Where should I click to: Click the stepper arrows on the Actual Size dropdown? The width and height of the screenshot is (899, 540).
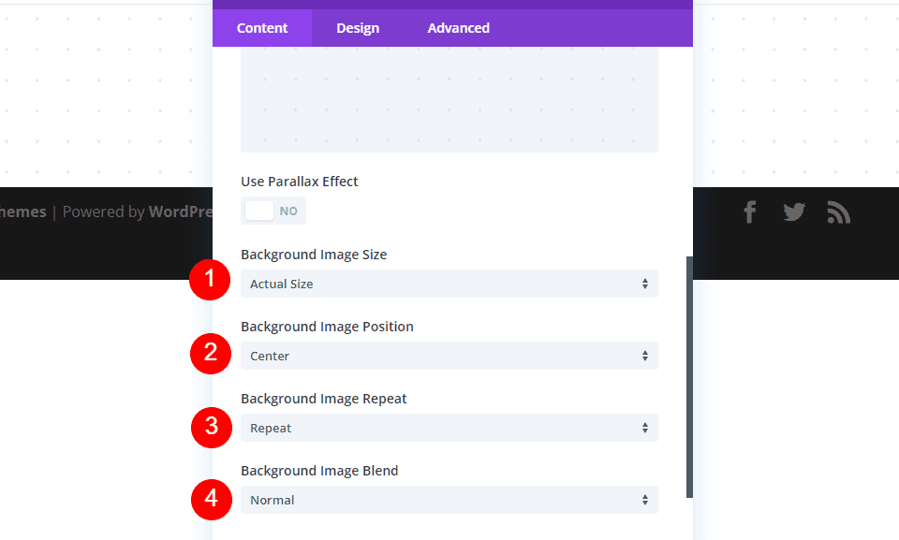(646, 284)
